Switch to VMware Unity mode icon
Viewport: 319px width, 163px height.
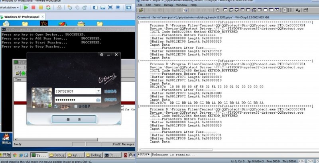pos(118,8)
